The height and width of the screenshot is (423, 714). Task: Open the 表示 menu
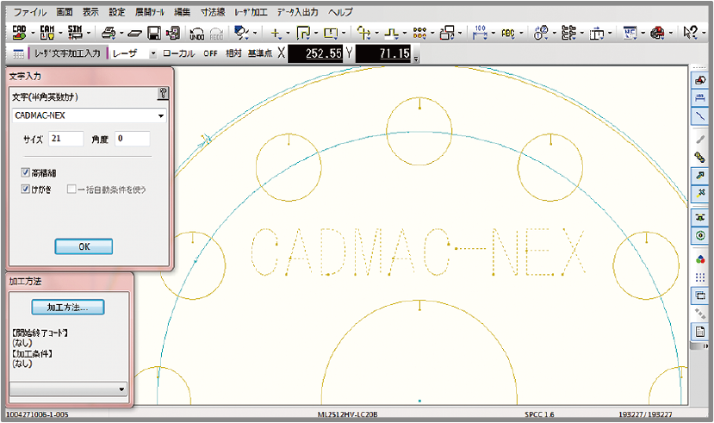(x=90, y=12)
